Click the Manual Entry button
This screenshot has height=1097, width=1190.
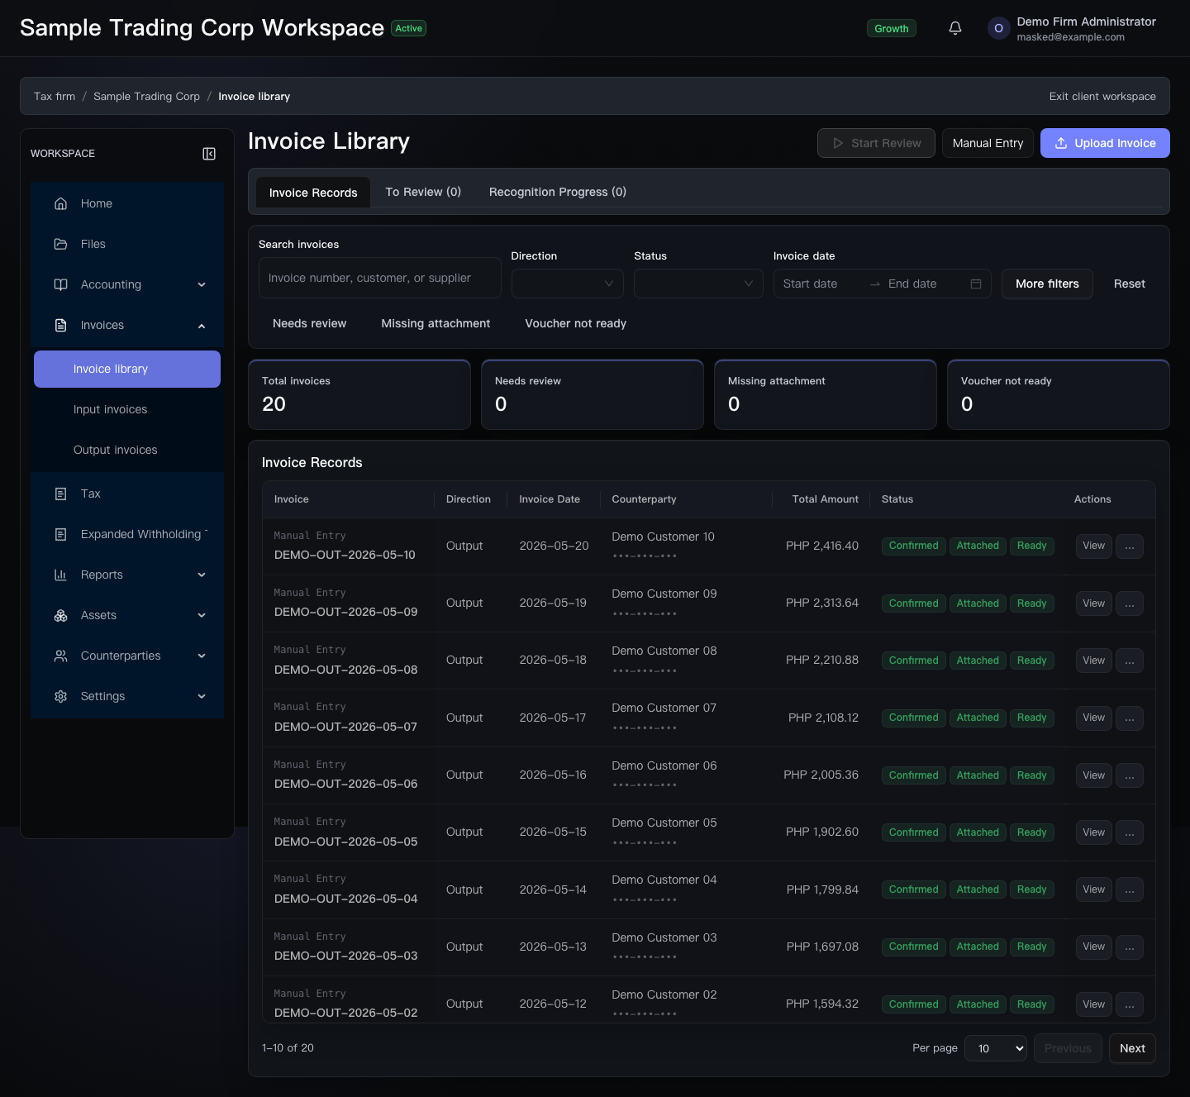988,143
